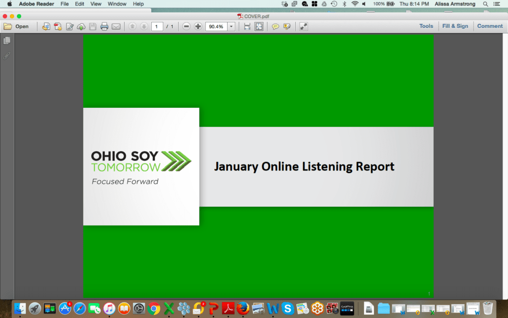Open the Tools pane

point(426,26)
